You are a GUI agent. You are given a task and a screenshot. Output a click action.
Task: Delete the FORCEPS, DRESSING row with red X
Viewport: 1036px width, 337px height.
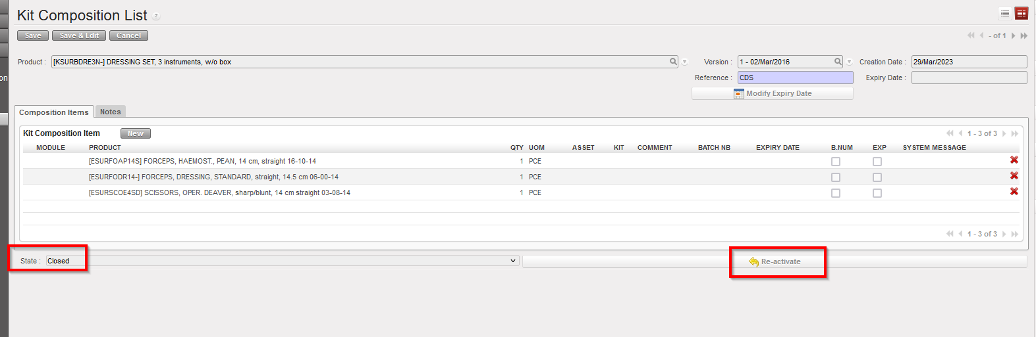click(x=1014, y=176)
